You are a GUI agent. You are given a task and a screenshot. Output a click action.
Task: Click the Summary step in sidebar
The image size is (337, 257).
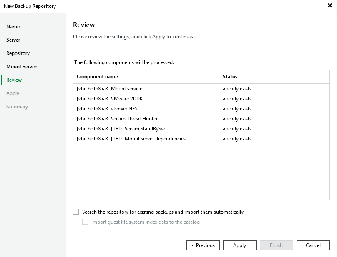pos(17,107)
